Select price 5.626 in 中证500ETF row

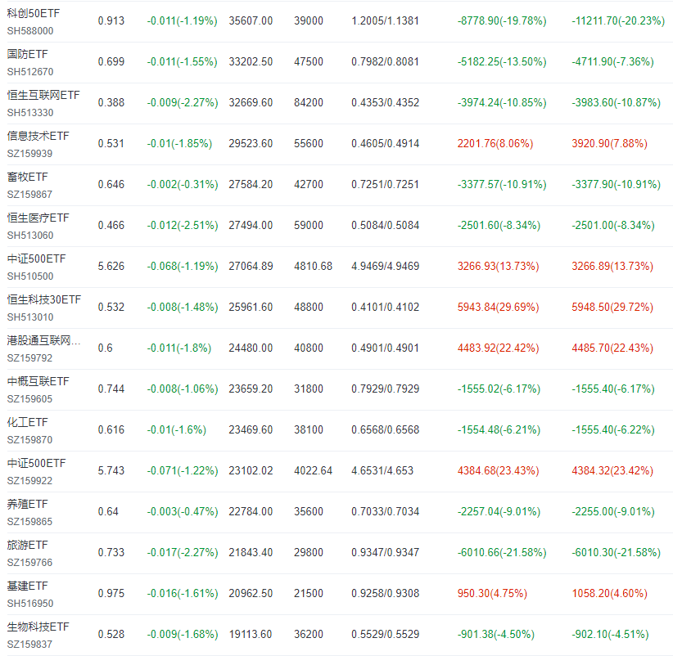click(111, 267)
